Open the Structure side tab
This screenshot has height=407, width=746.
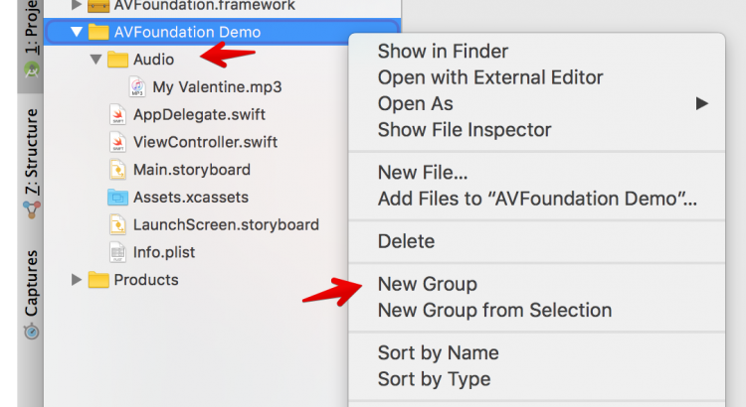coord(31,159)
